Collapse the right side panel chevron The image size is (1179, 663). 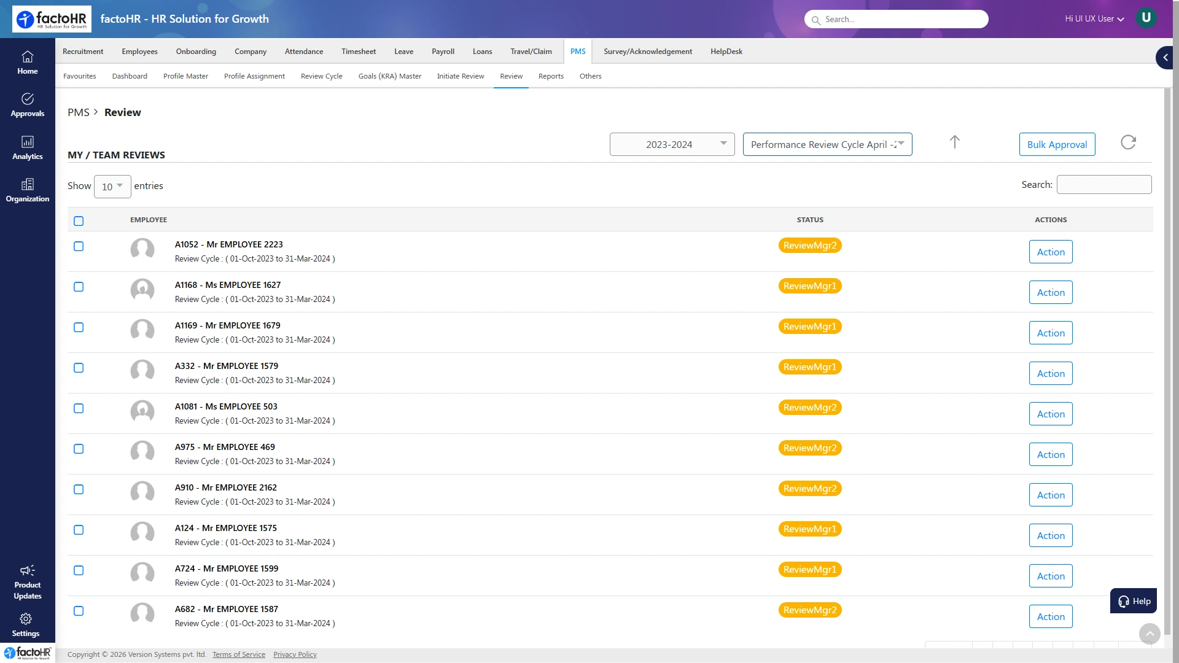tap(1165, 58)
